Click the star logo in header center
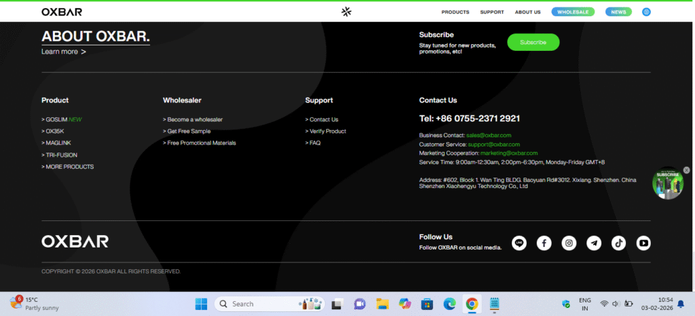 (347, 12)
